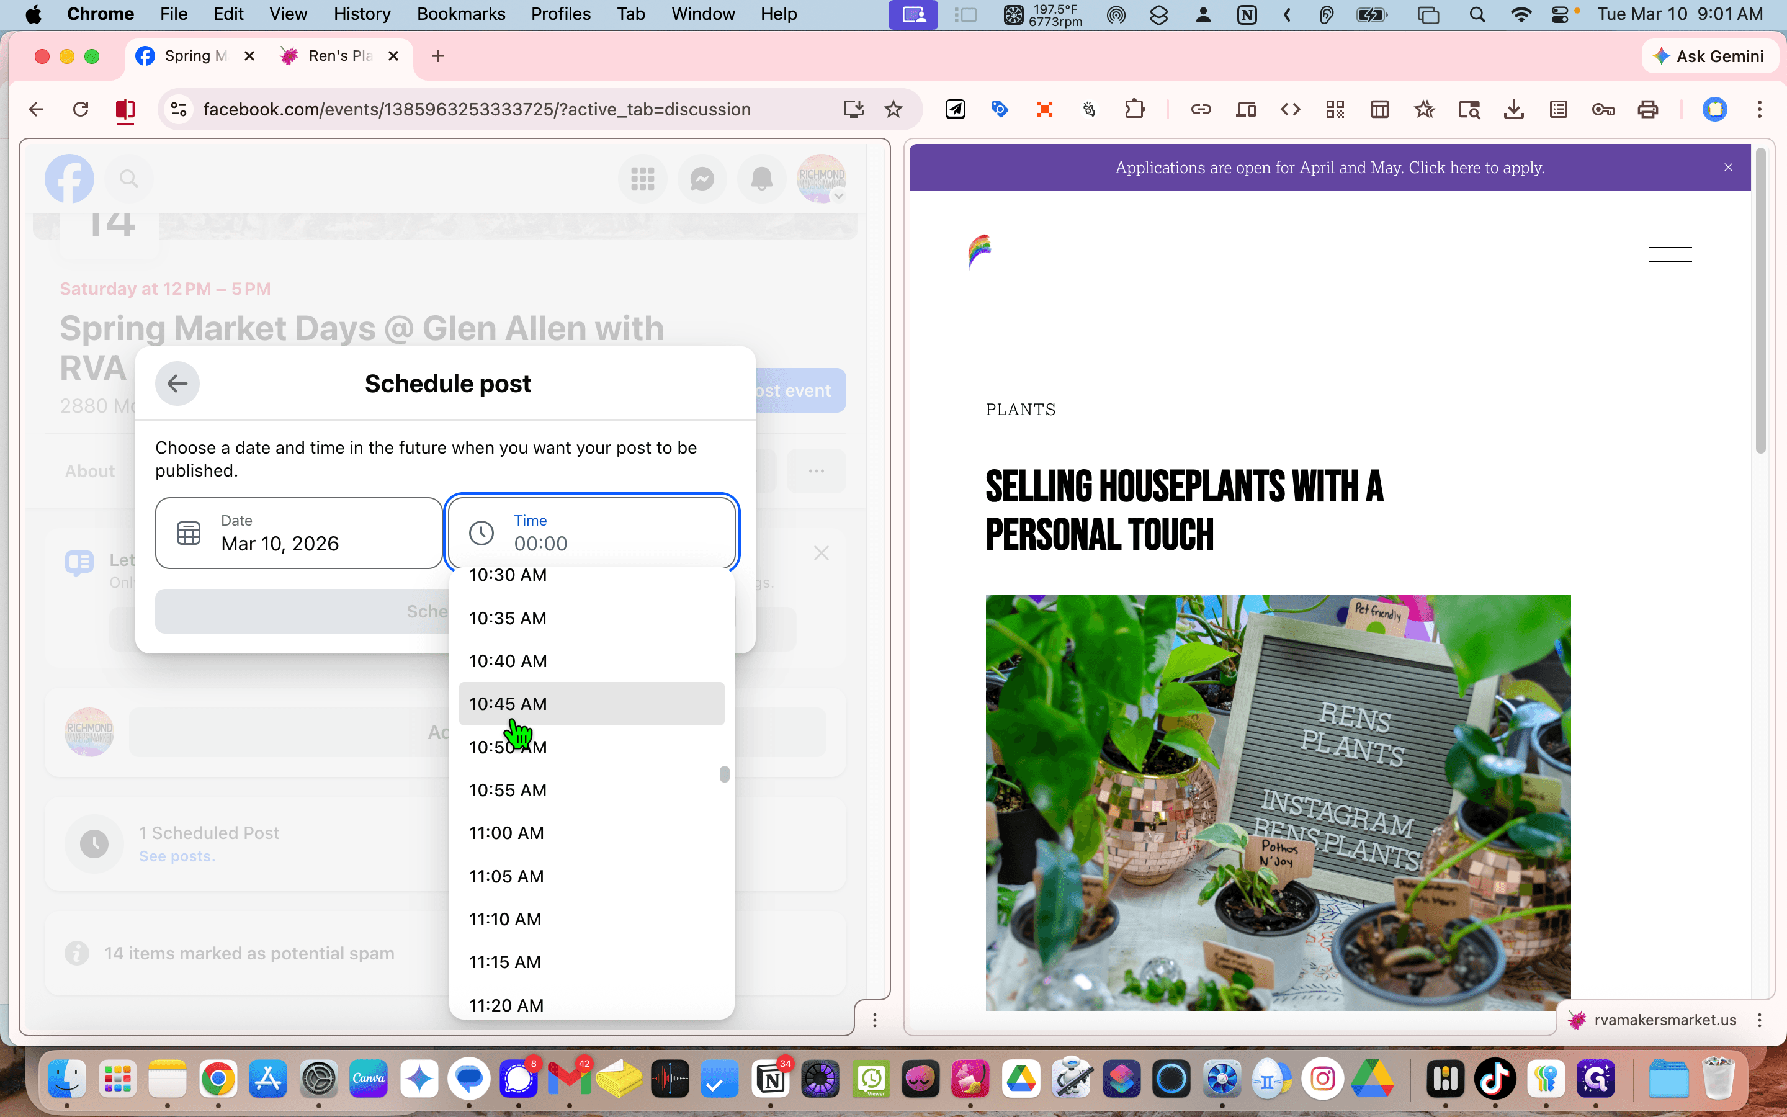Switch to the Spring Market Facebook tab
Screen dimensions: 1787x1117
point(195,56)
